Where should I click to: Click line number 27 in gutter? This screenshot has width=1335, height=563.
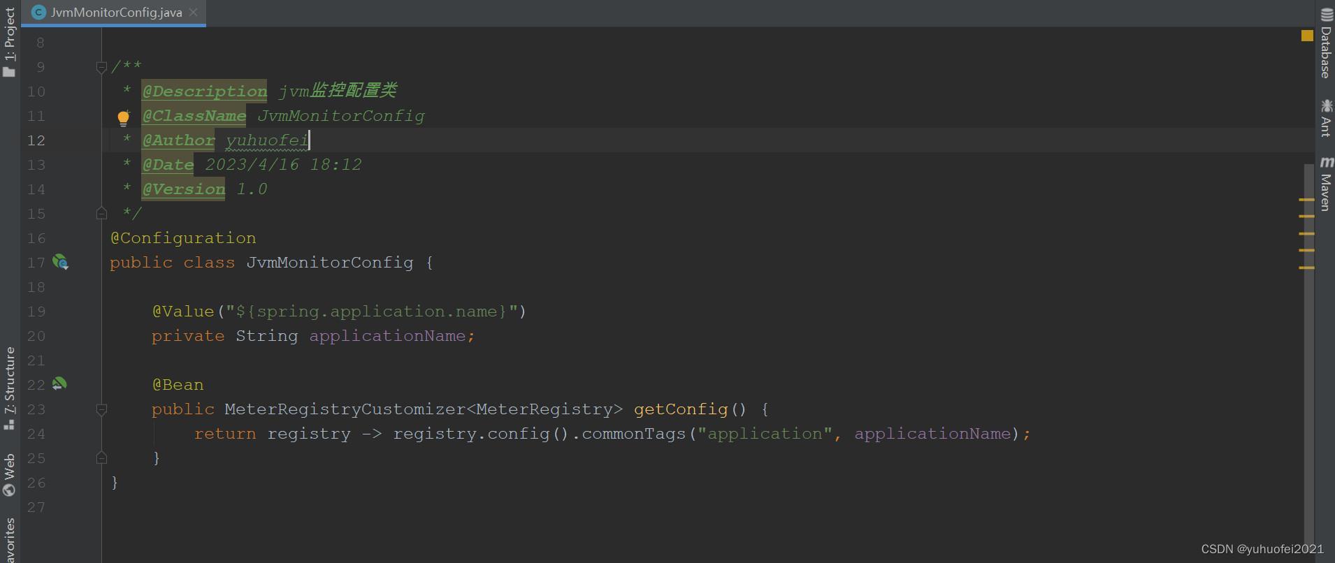(36, 507)
